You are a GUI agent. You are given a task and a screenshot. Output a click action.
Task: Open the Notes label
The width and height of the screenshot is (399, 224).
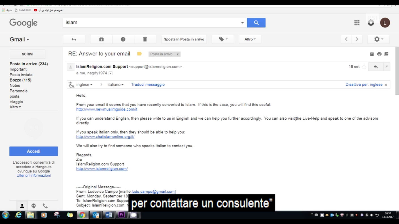[15, 85]
